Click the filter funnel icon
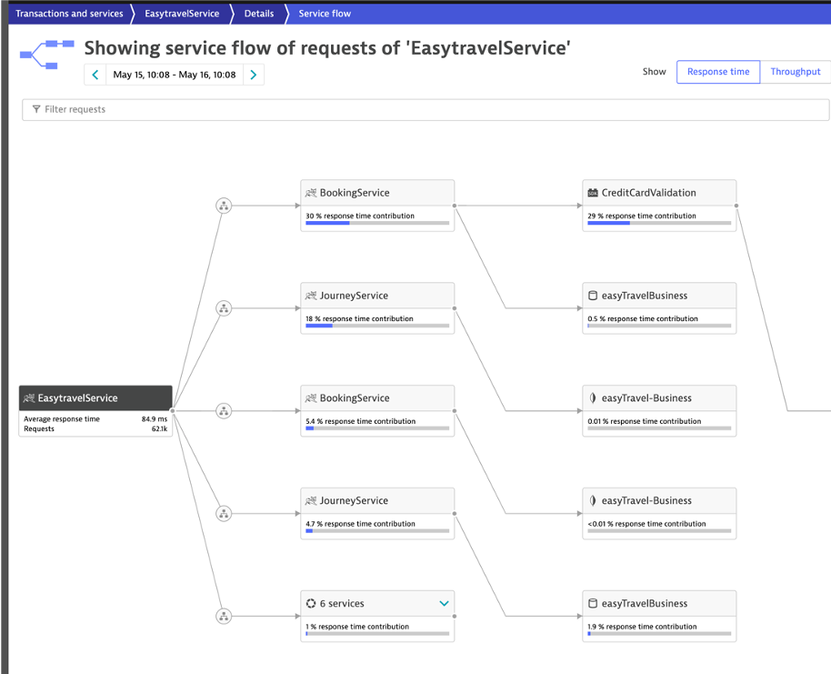 tap(36, 109)
